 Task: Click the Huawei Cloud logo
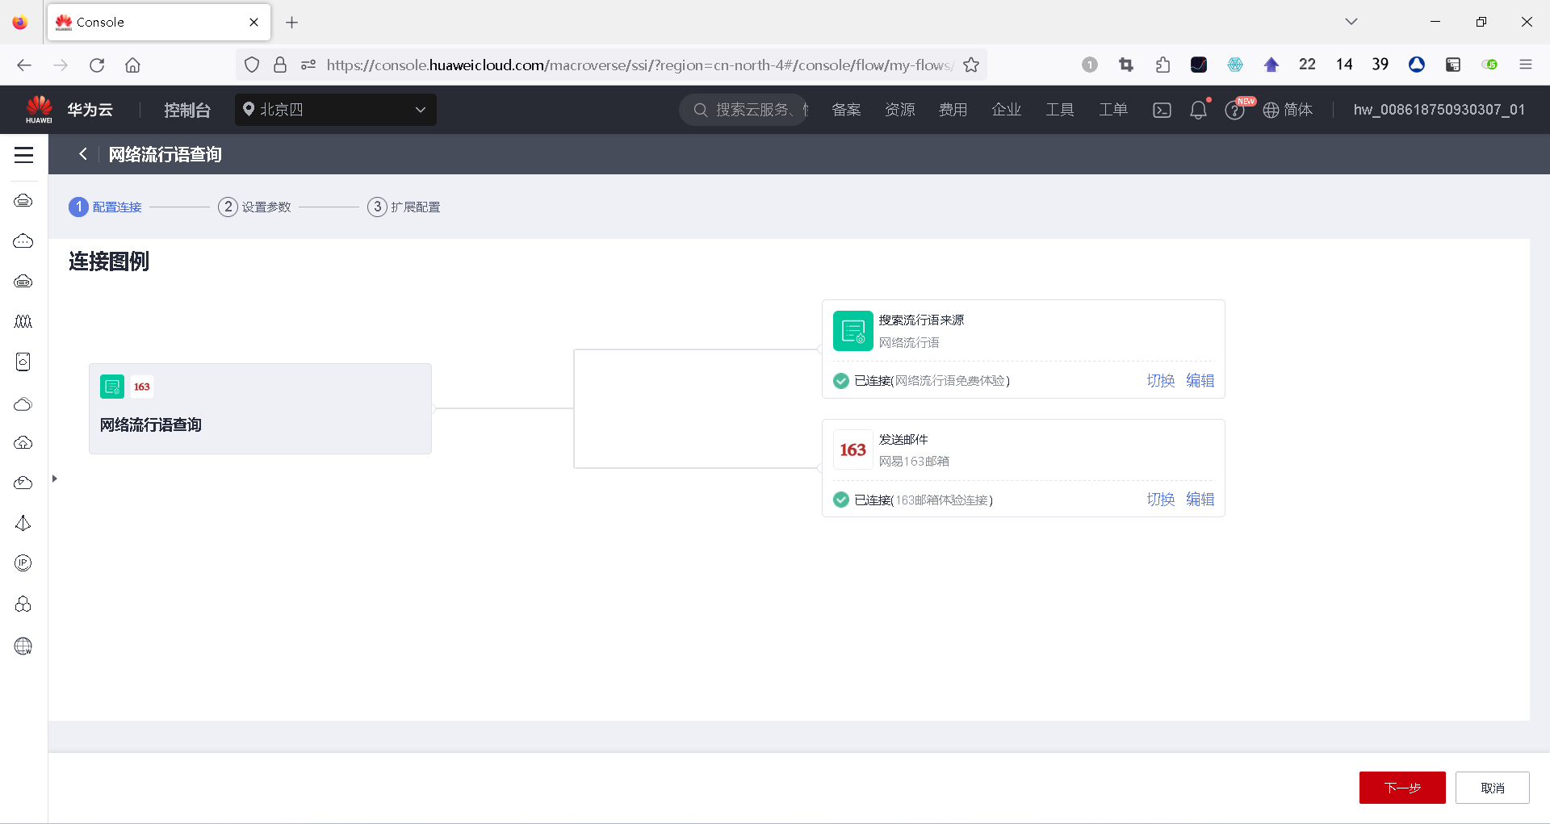[x=39, y=109]
